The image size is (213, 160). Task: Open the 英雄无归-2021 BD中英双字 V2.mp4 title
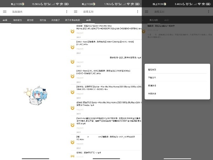coord(106,138)
